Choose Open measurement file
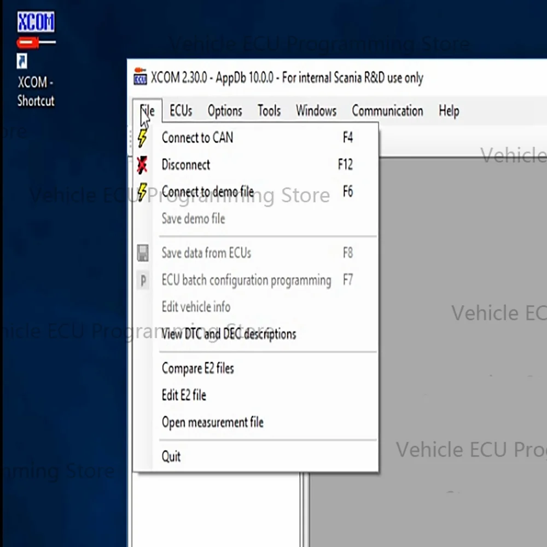 coord(255,423)
